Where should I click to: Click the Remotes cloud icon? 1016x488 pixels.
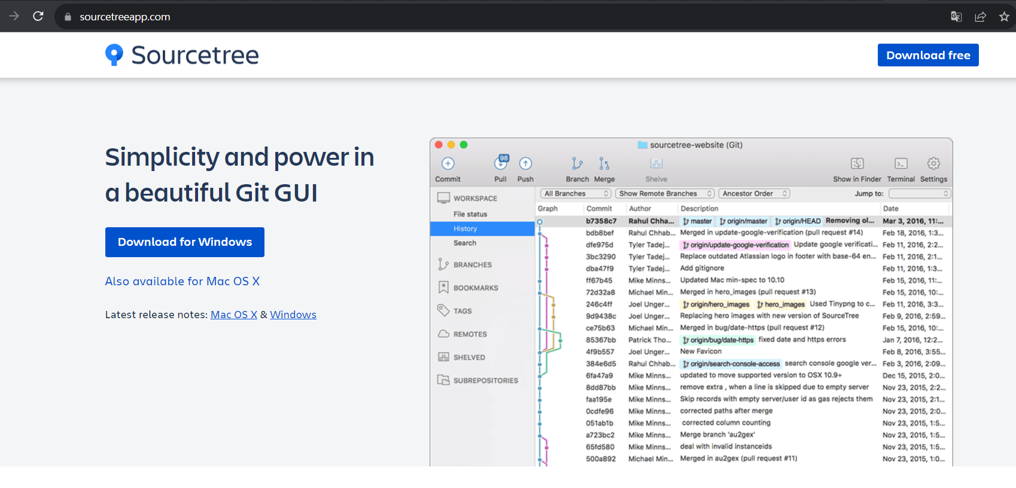[x=443, y=334]
